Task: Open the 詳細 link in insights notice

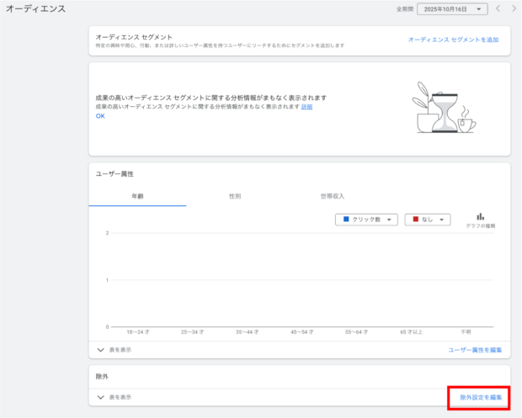Action: coord(306,107)
